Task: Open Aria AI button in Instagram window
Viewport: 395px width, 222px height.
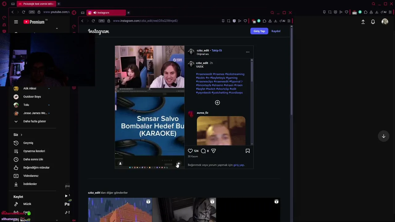Action: pos(282,21)
